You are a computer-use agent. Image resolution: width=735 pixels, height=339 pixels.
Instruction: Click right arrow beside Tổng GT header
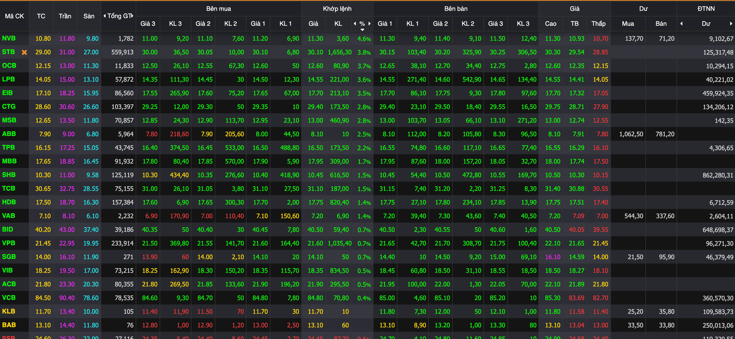pyautogui.click(x=132, y=16)
